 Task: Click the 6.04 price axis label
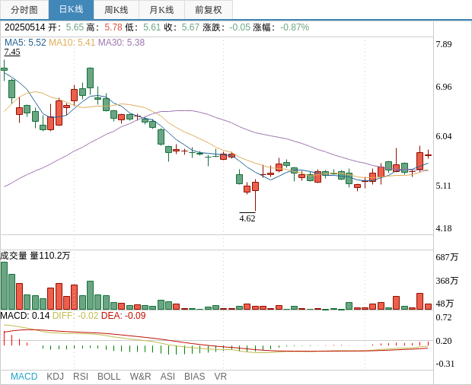tap(444, 136)
